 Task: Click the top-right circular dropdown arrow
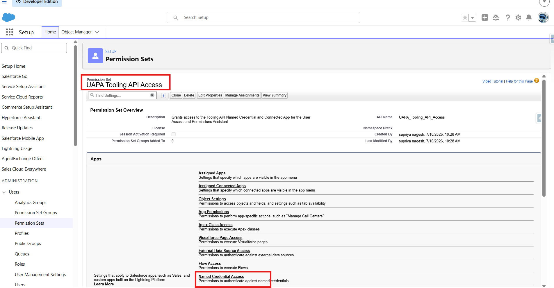click(544, 2)
